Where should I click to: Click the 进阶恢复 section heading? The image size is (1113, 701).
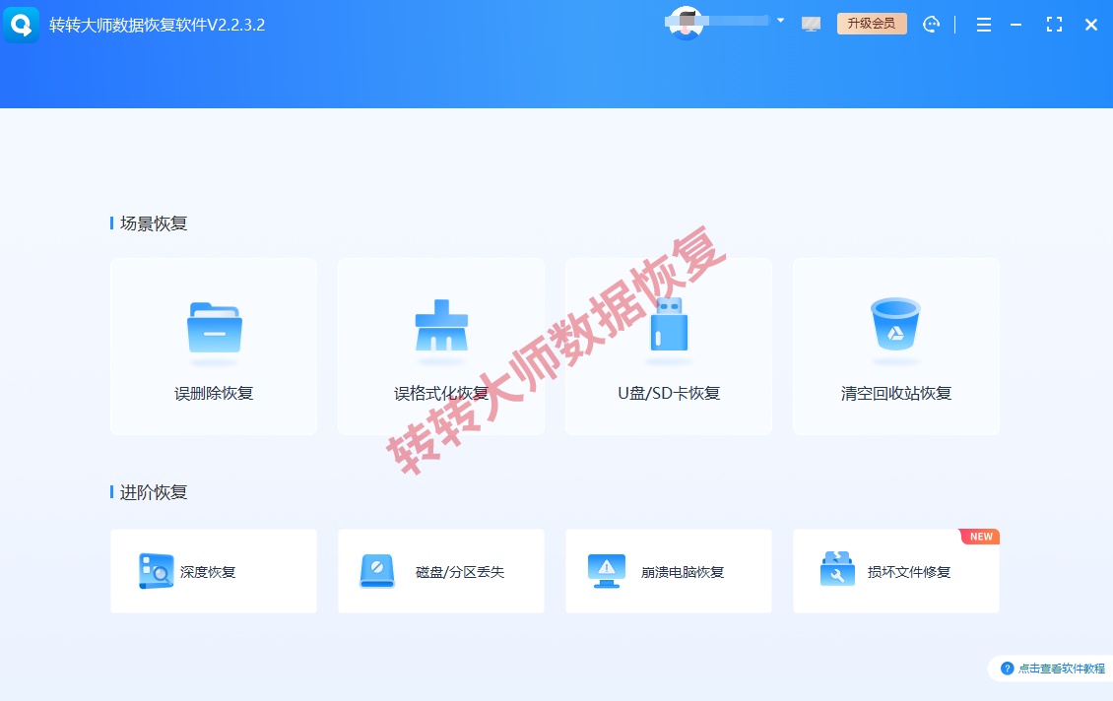(x=154, y=492)
